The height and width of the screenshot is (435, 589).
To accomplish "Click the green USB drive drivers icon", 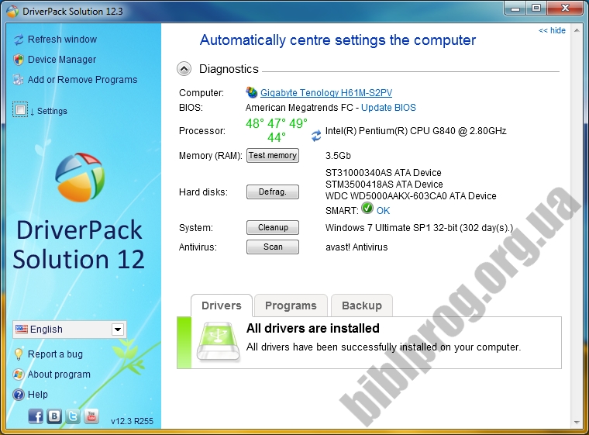I will pyautogui.click(x=219, y=342).
